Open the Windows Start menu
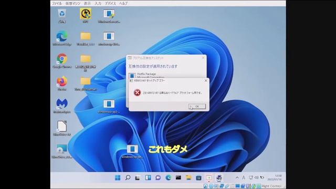Viewport: 336px width, 189px height. (118, 177)
